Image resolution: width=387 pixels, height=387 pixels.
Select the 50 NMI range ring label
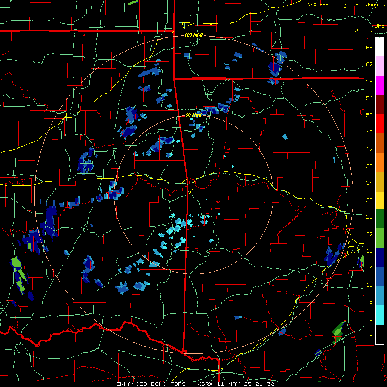click(x=193, y=115)
